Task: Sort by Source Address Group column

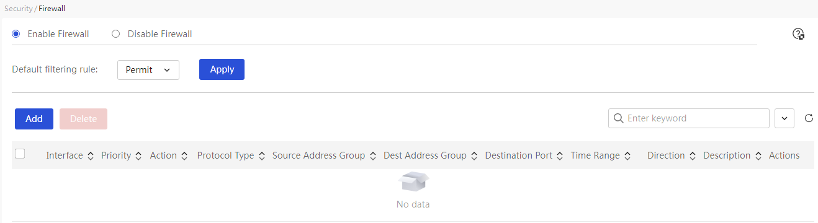Action: [x=318, y=155]
